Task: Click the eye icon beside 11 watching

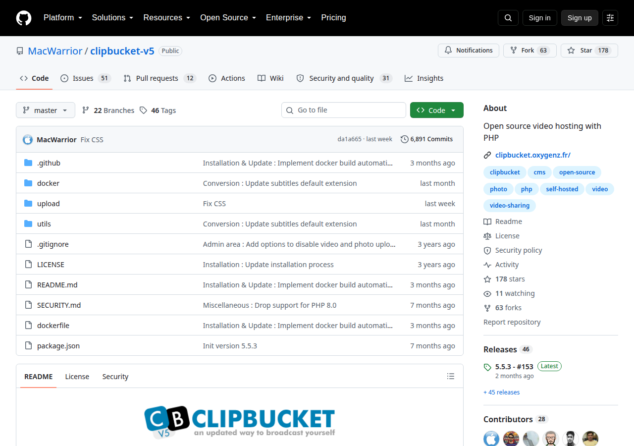Action: 487,294
